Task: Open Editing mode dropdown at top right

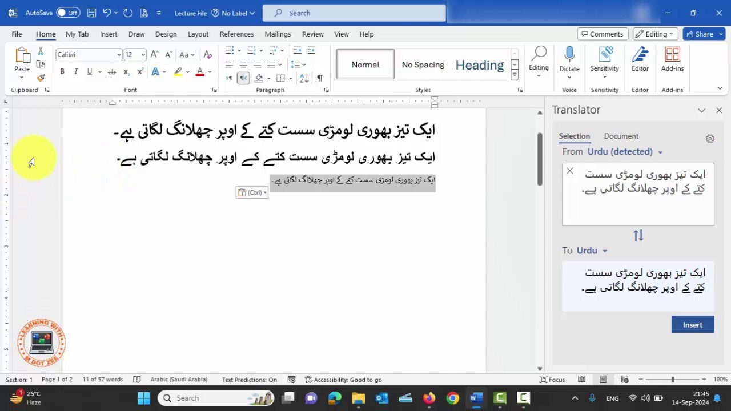Action: (x=656, y=34)
